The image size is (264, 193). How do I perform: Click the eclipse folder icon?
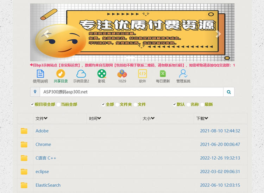24,172
